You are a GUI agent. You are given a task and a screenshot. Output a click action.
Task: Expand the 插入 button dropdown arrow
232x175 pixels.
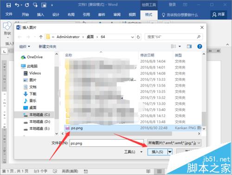pos(170,152)
